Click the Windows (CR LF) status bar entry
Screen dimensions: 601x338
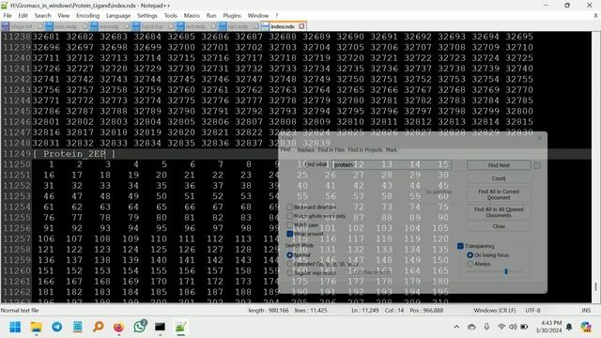[x=495, y=311]
